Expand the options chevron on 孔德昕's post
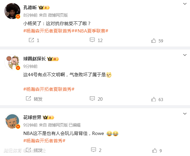Viewport: 190px width, 156px height. coord(185,4)
